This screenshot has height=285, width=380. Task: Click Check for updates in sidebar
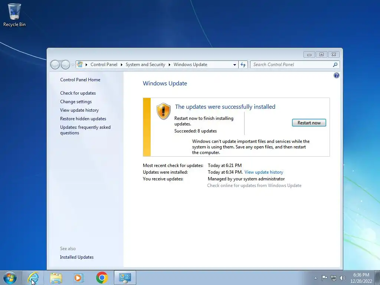coord(78,93)
